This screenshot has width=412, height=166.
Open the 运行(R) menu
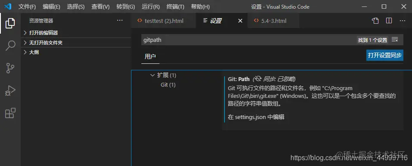[150, 7]
